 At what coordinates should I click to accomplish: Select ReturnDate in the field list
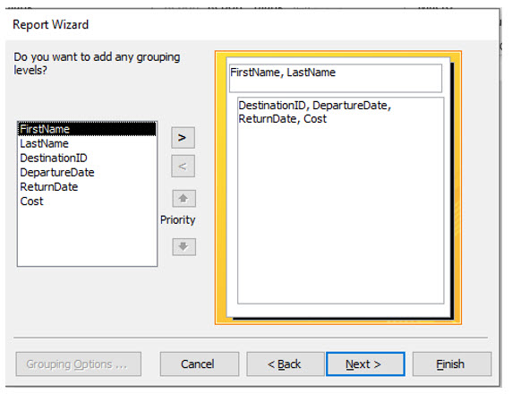tap(87, 186)
